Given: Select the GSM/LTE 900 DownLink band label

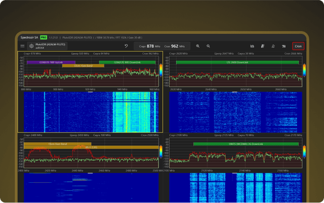Looking at the screenshot, I should coord(128,62).
